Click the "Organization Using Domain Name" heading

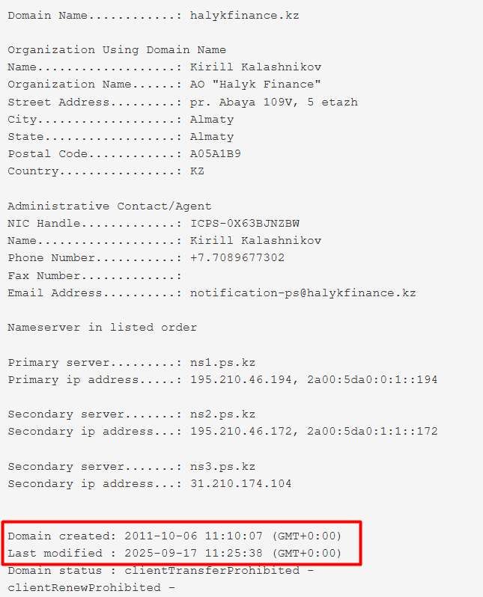click(117, 50)
